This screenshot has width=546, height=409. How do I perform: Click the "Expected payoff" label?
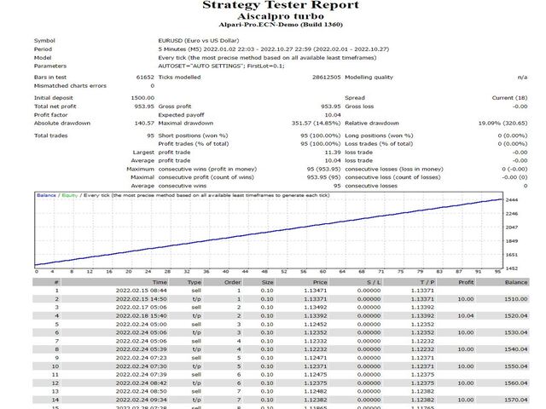pos(181,115)
